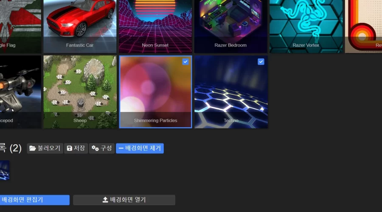
Task: Select the Shimmering Particles wallpaper tile
Action: click(x=155, y=92)
